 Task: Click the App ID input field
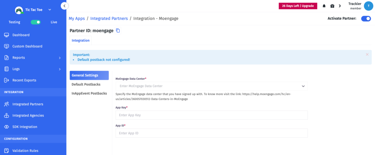(212, 133)
